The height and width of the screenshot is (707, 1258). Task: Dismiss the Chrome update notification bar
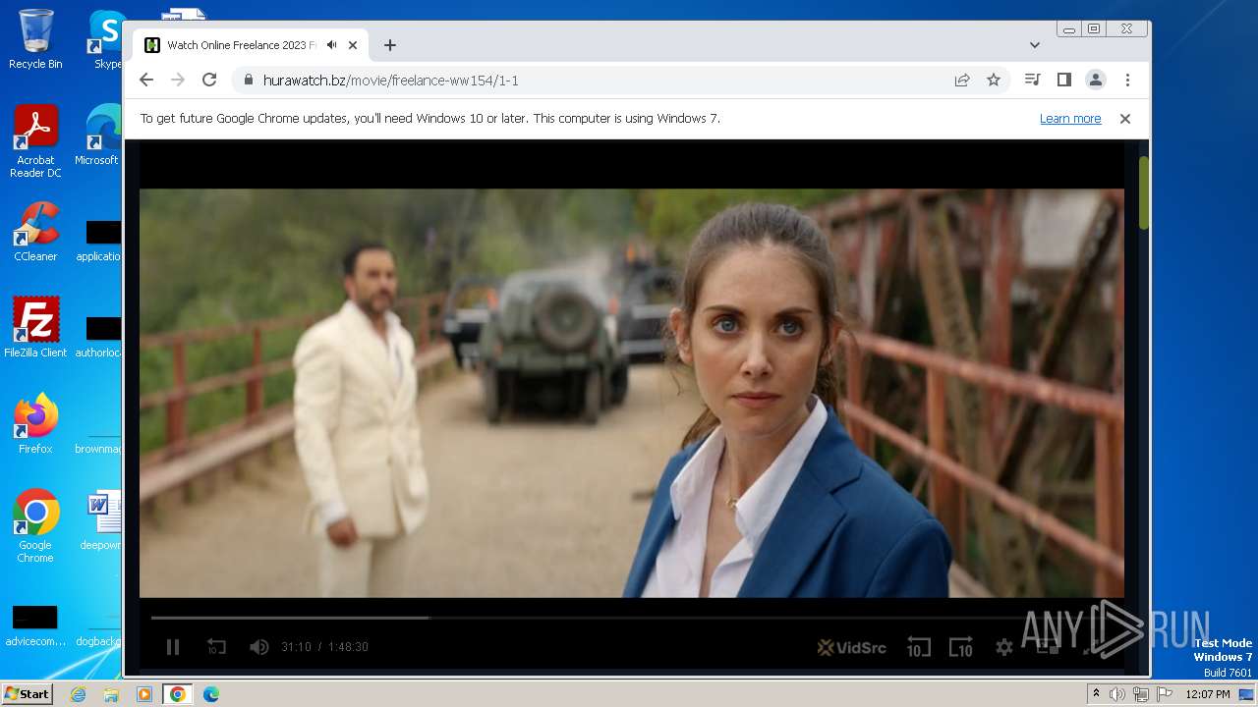point(1125,119)
